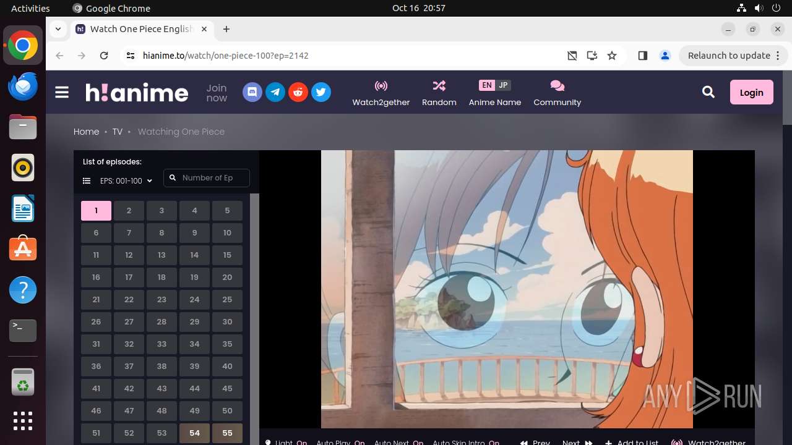Open the site search icon
The image size is (792, 445).
(x=708, y=92)
